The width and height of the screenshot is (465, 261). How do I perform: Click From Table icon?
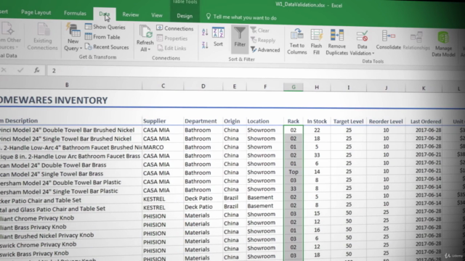(x=88, y=37)
